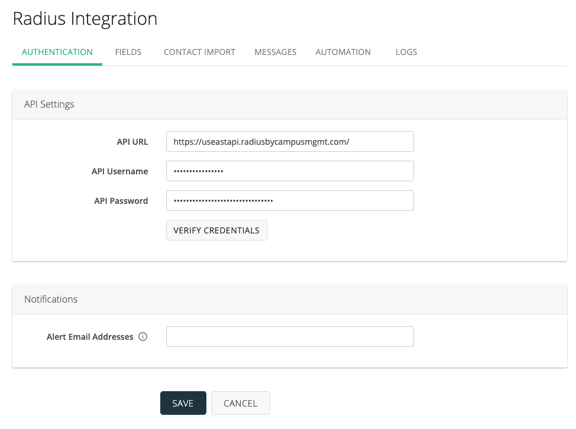Click the API URL label
The height and width of the screenshot is (429, 576).
pos(132,142)
